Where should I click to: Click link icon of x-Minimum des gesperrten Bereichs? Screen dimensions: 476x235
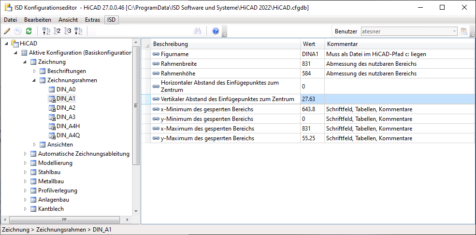(x=156, y=109)
